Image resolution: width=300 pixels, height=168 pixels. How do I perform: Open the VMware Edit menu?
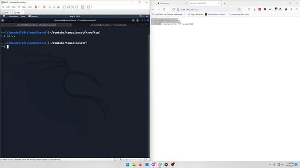(x=8, y=7)
